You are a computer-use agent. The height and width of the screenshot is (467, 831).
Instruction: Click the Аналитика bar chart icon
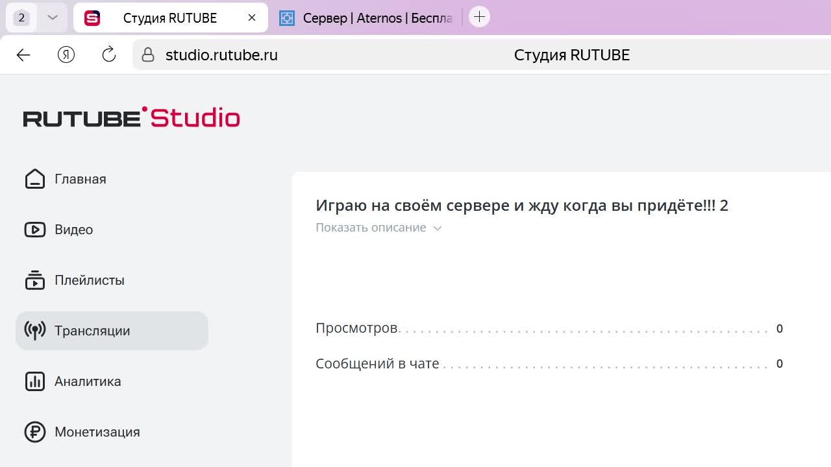coord(35,381)
